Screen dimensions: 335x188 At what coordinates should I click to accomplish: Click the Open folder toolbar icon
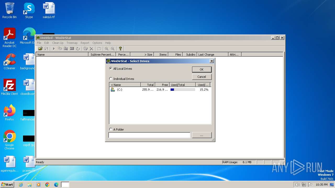pyautogui.click(x=40, y=49)
